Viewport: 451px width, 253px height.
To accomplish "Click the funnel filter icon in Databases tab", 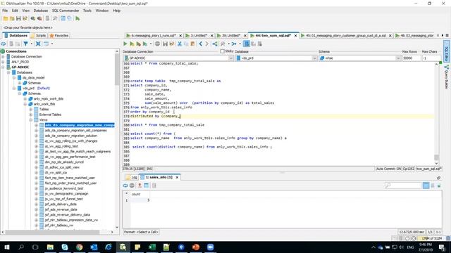I will click(25, 44).
